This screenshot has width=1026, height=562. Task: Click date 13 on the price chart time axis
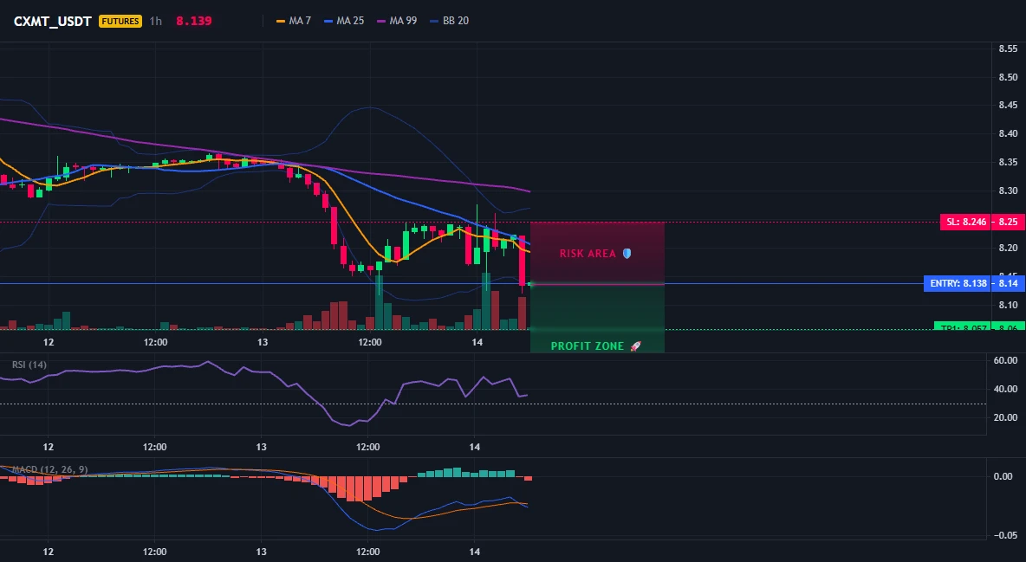pyautogui.click(x=263, y=342)
